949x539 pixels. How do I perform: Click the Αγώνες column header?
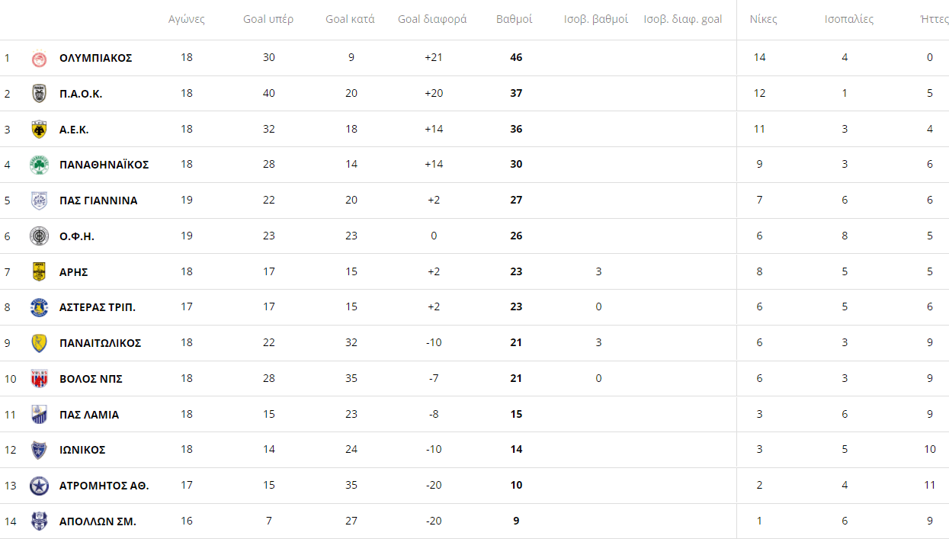pyautogui.click(x=187, y=19)
